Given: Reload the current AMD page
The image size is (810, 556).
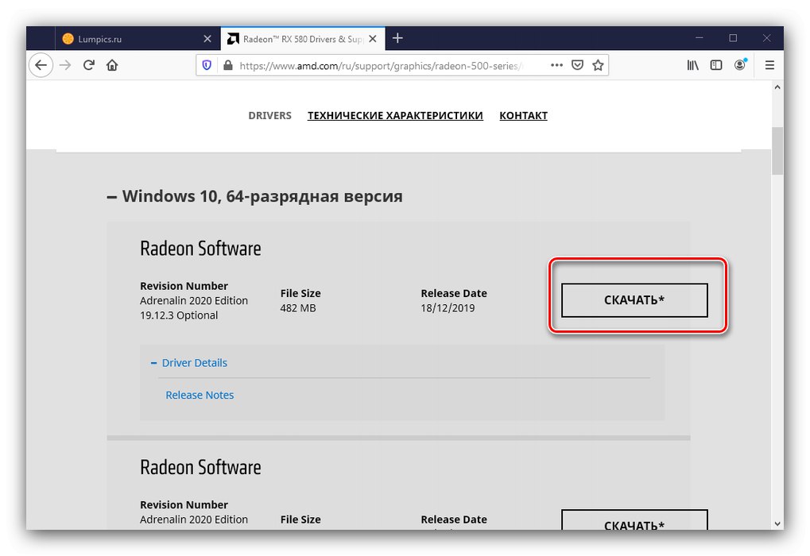Looking at the screenshot, I should (x=89, y=65).
